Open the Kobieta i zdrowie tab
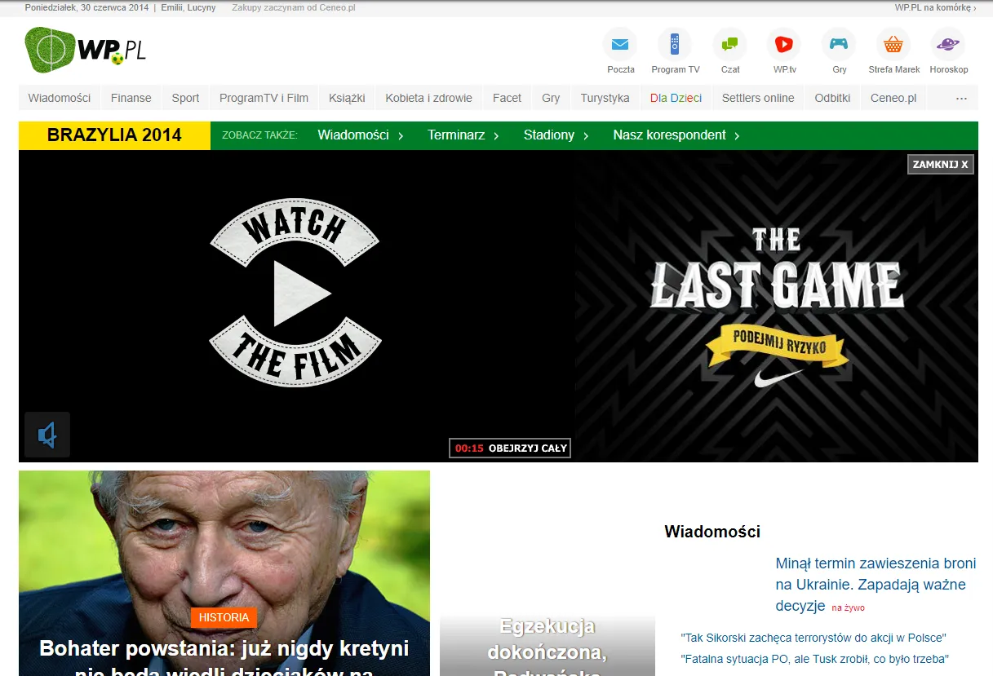Viewport: 993px width, 676px height. (x=429, y=98)
